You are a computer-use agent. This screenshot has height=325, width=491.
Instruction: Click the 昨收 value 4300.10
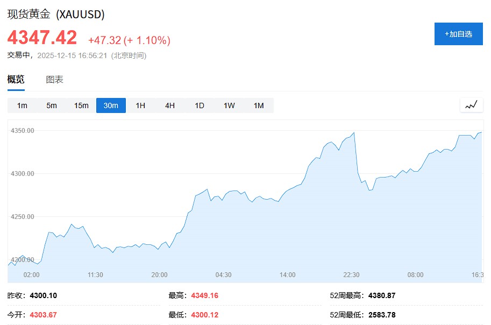pos(44,295)
